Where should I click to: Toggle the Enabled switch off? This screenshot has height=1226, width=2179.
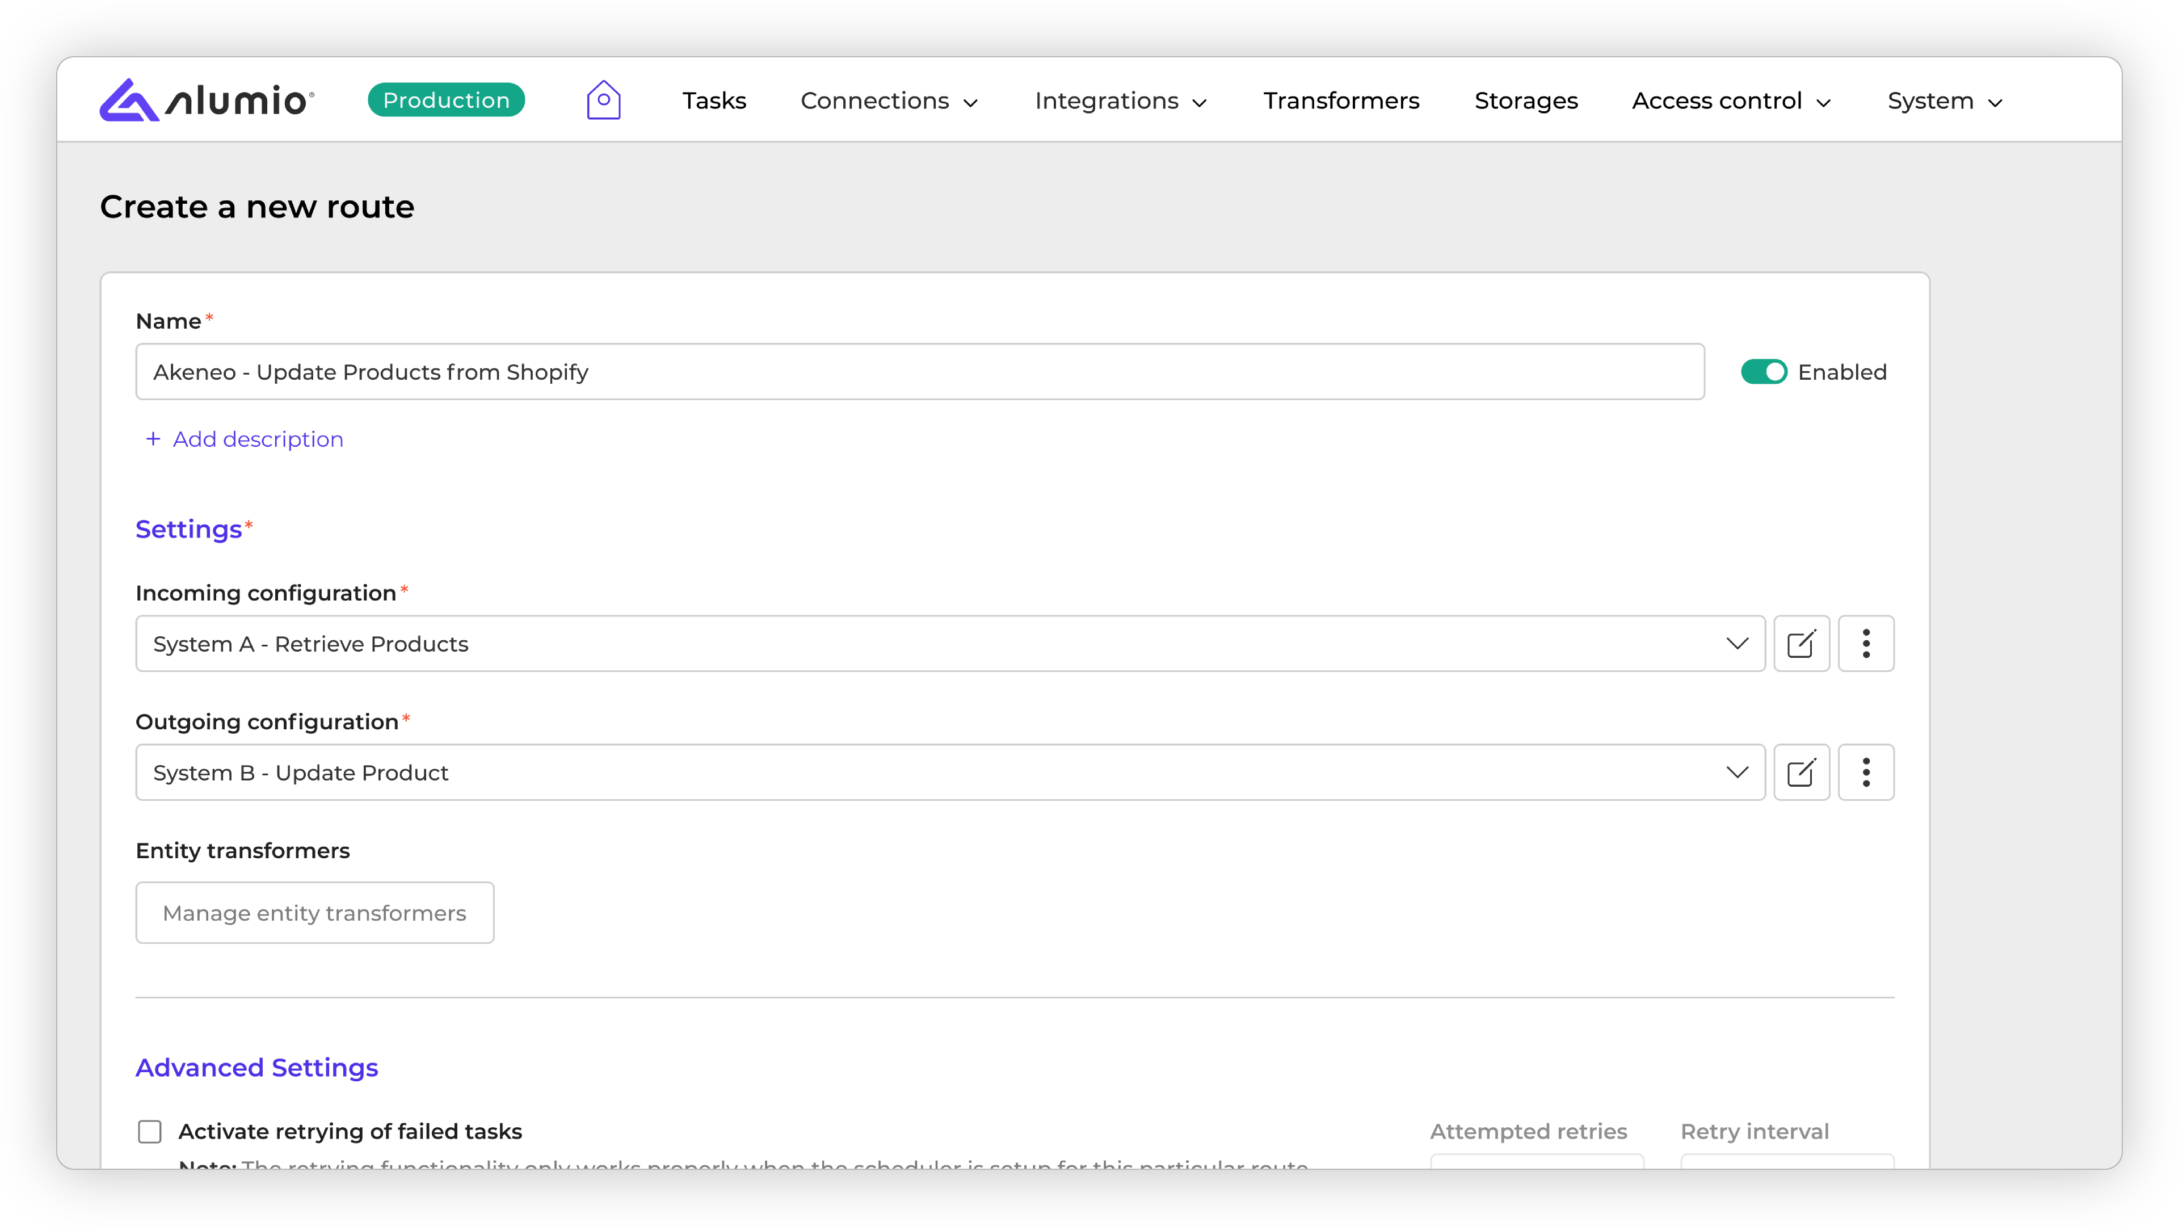[1763, 372]
